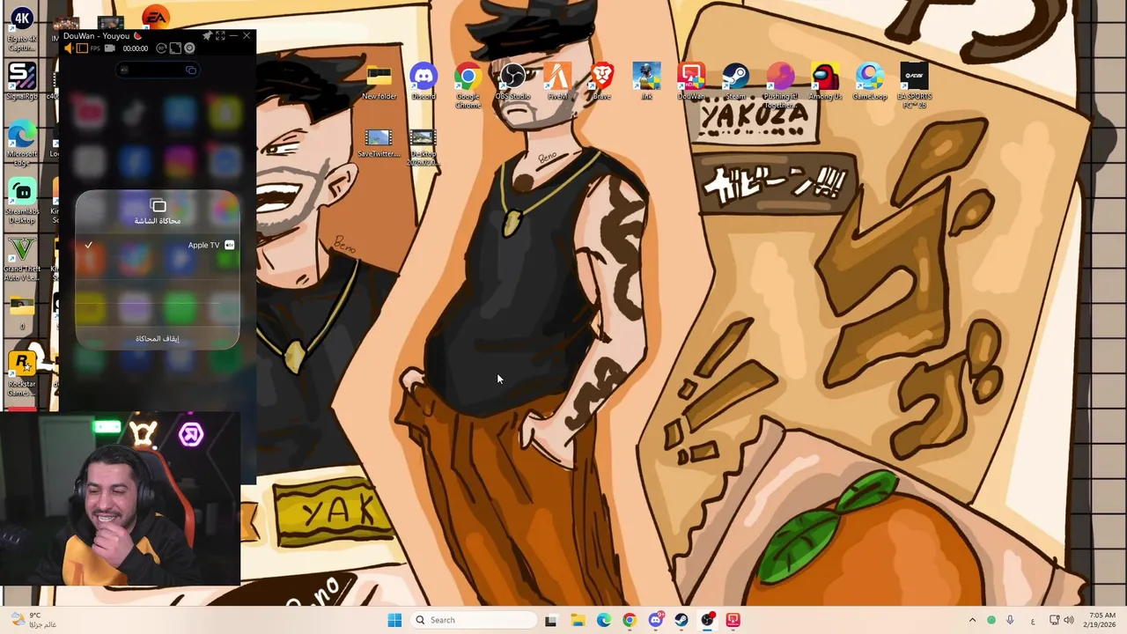Viewport: 1127px width, 634px height.
Task: Mute audio via DouWan speaker icon
Action: click(x=69, y=48)
